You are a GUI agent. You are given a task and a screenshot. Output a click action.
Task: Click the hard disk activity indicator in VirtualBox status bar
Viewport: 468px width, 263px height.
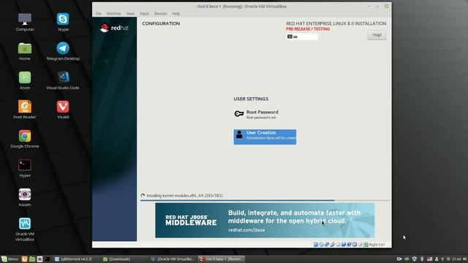click(x=316, y=245)
